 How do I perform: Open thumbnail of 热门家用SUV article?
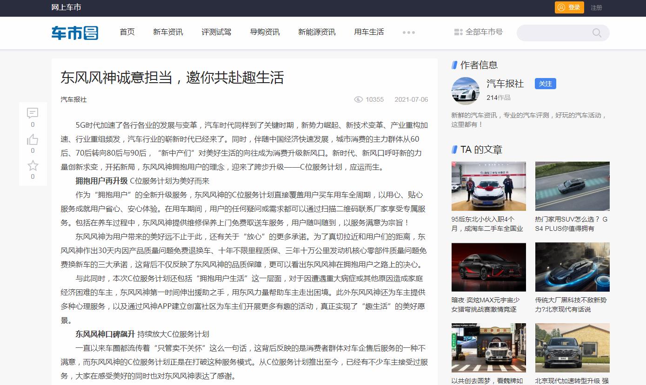[573, 186]
